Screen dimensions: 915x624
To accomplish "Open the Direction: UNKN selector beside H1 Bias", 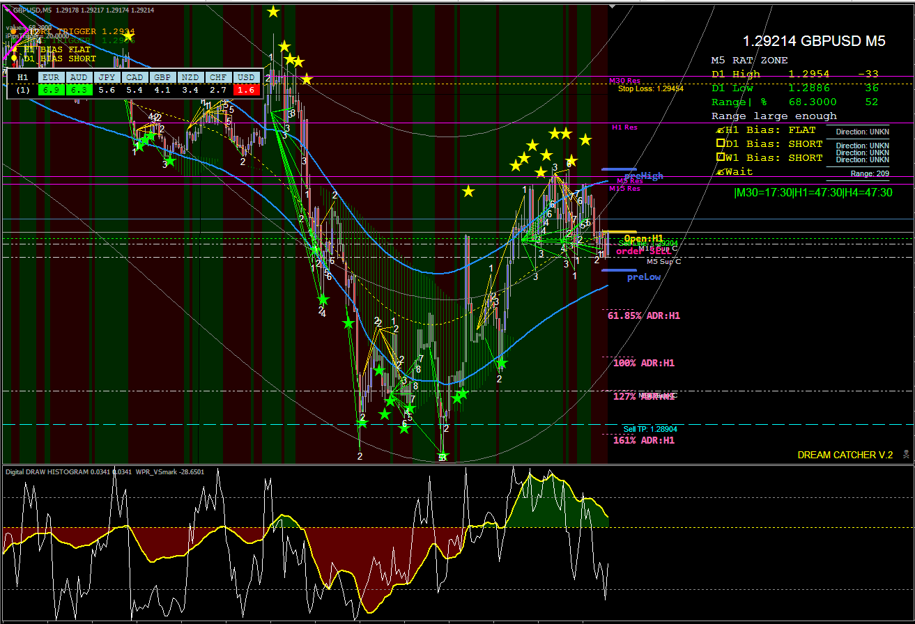I will [864, 132].
